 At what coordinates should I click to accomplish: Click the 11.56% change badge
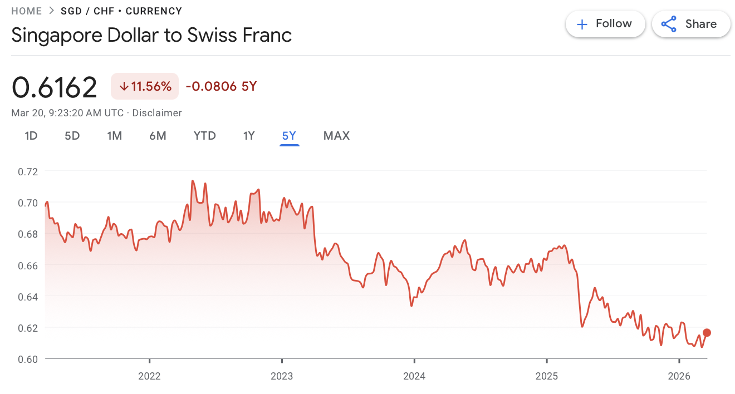[144, 86]
